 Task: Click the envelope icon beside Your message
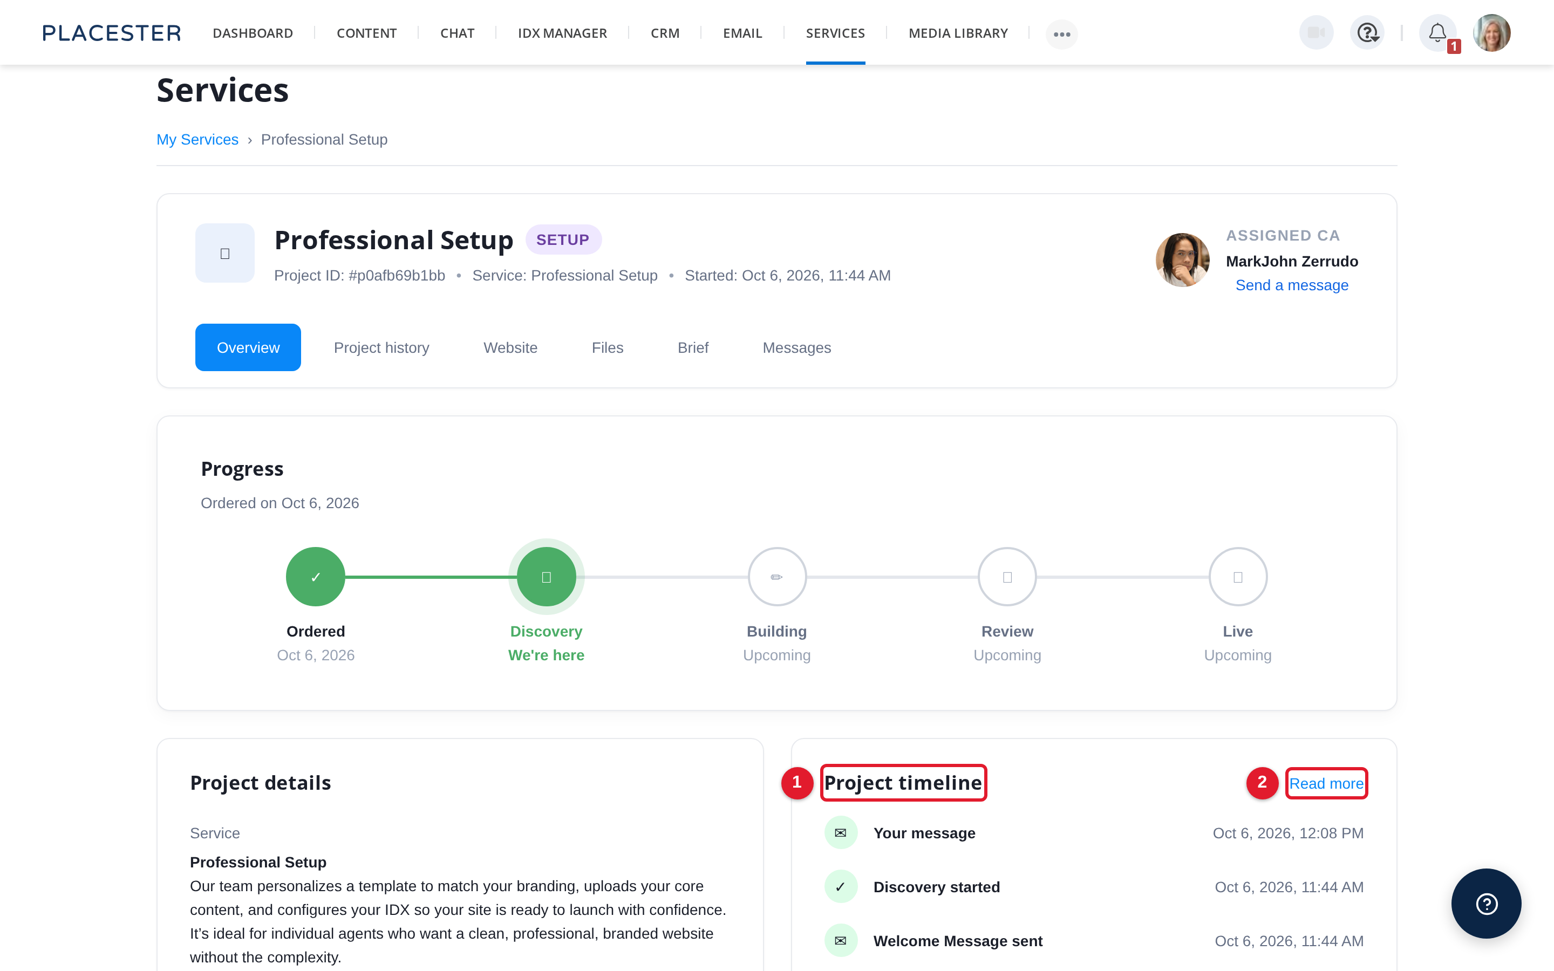coord(841,832)
